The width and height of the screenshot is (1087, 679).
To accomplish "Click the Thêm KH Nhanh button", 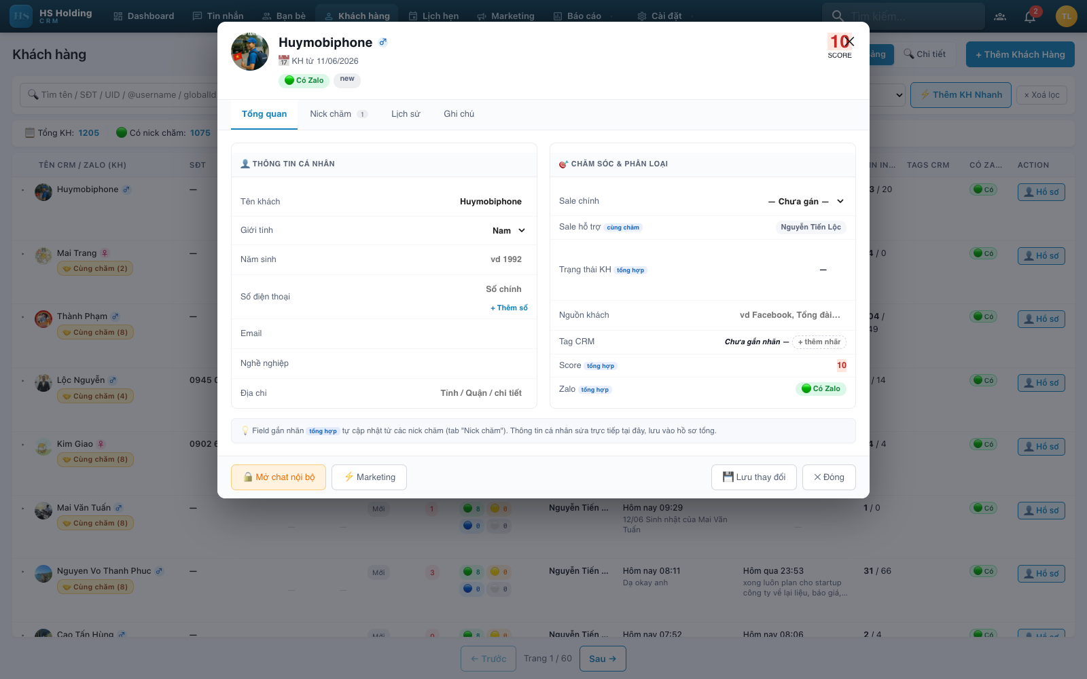I will [961, 95].
